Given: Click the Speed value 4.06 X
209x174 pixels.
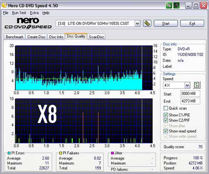Looking at the screenshot, I should 198,168.
